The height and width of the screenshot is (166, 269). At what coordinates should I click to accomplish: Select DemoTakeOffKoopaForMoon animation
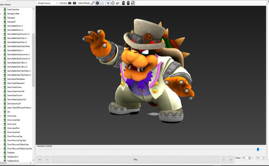(x=19, y=108)
